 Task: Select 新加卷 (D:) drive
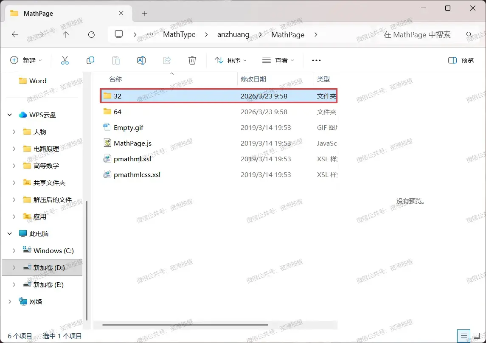pos(42,267)
